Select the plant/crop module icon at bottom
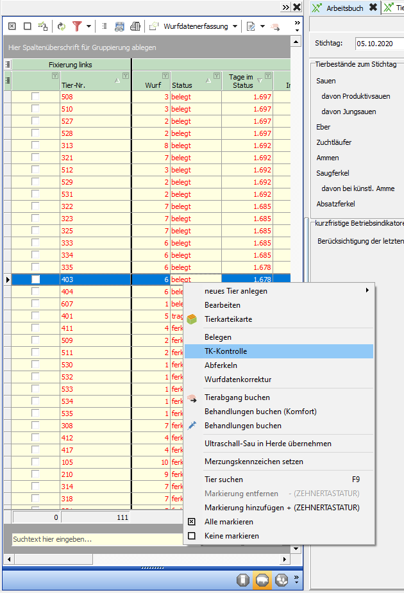Screen dimensions: 404x593 pyautogui.click(x=280, y=580)
